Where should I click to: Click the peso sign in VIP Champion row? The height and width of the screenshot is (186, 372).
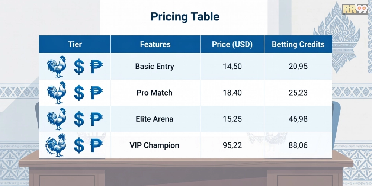pyautogui.click(x=96, y=145)
